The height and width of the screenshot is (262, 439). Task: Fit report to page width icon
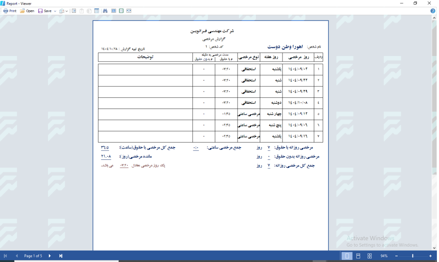(129, 11)
